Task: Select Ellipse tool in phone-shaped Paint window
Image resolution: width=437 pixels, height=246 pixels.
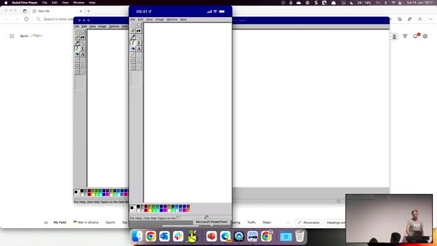Action: 133,67
